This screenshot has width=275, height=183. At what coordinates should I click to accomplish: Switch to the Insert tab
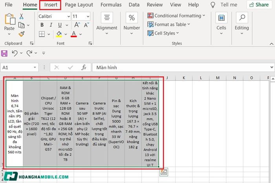click(51, 5)
